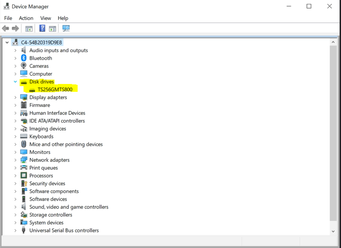
Task: Click the System devices folder icon
Action: (x=24, y=222)
